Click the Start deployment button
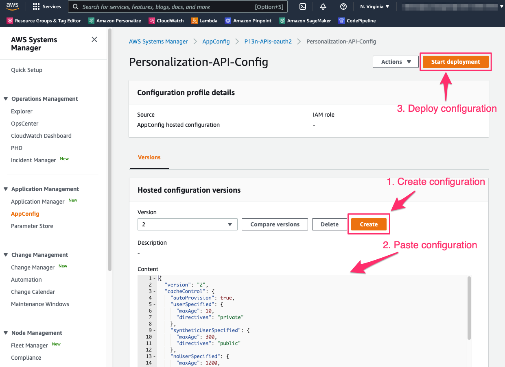This screenshot has height=367, width=505. (456, 62)
